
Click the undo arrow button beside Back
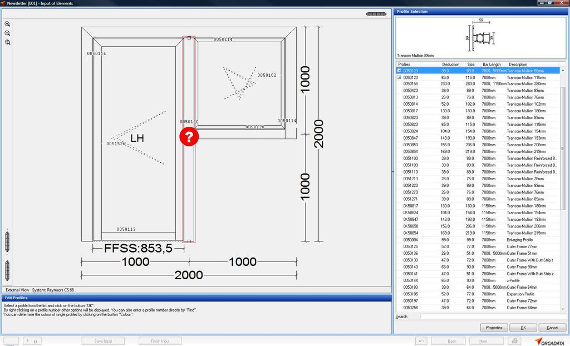[x=421, y=341]
